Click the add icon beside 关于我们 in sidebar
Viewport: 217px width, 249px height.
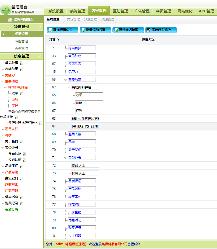point(21,142)
